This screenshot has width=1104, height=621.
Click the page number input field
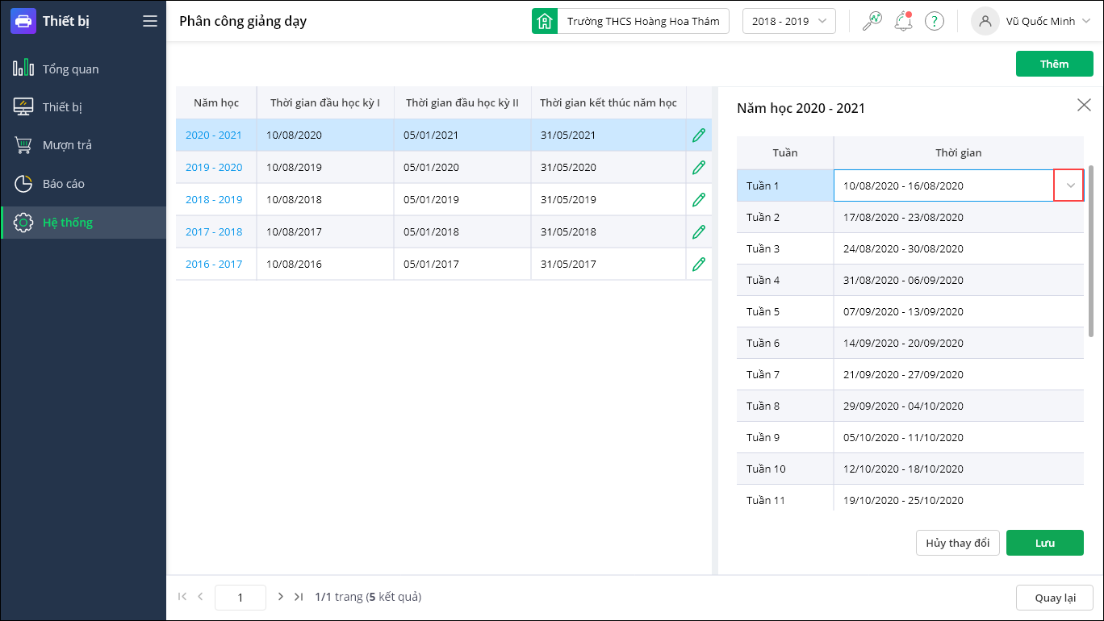point(240,597)
